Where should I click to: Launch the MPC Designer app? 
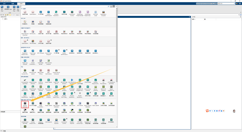tap(41, 51)
